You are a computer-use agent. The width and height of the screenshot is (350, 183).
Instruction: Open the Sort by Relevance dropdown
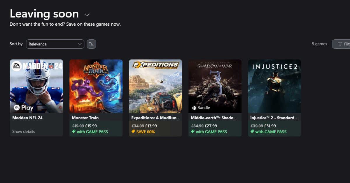pyautogui.click(x=55, y=44)
